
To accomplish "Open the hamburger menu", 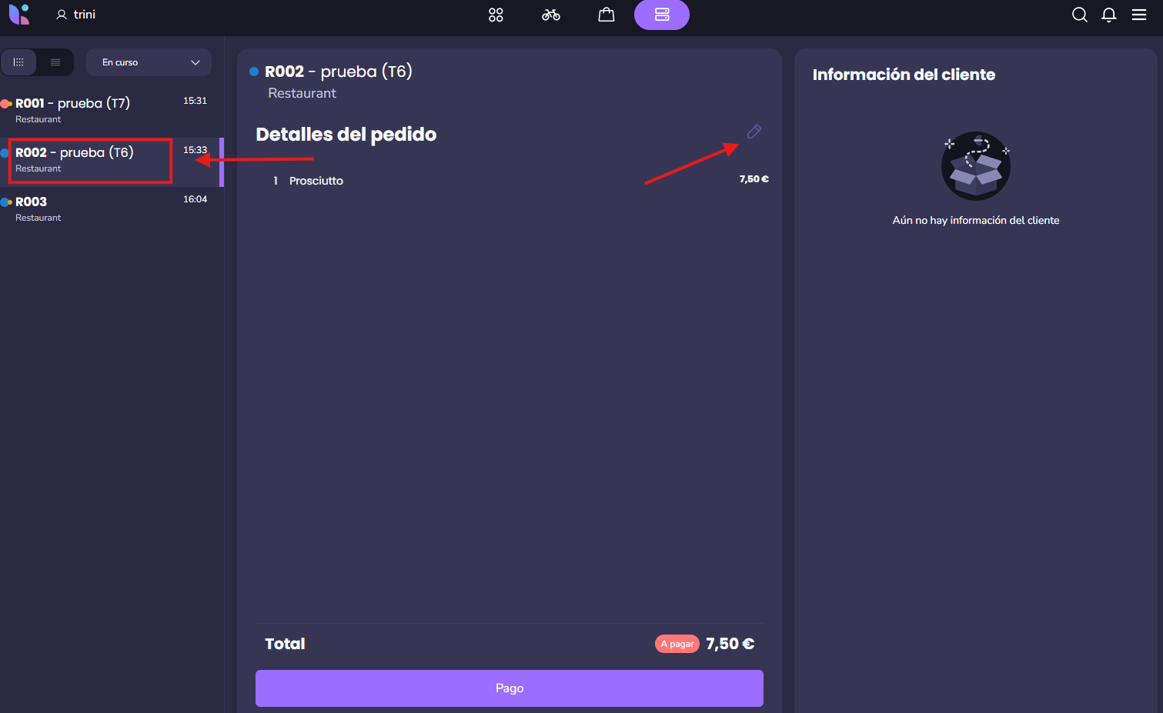I will [x=1139, y=15].
